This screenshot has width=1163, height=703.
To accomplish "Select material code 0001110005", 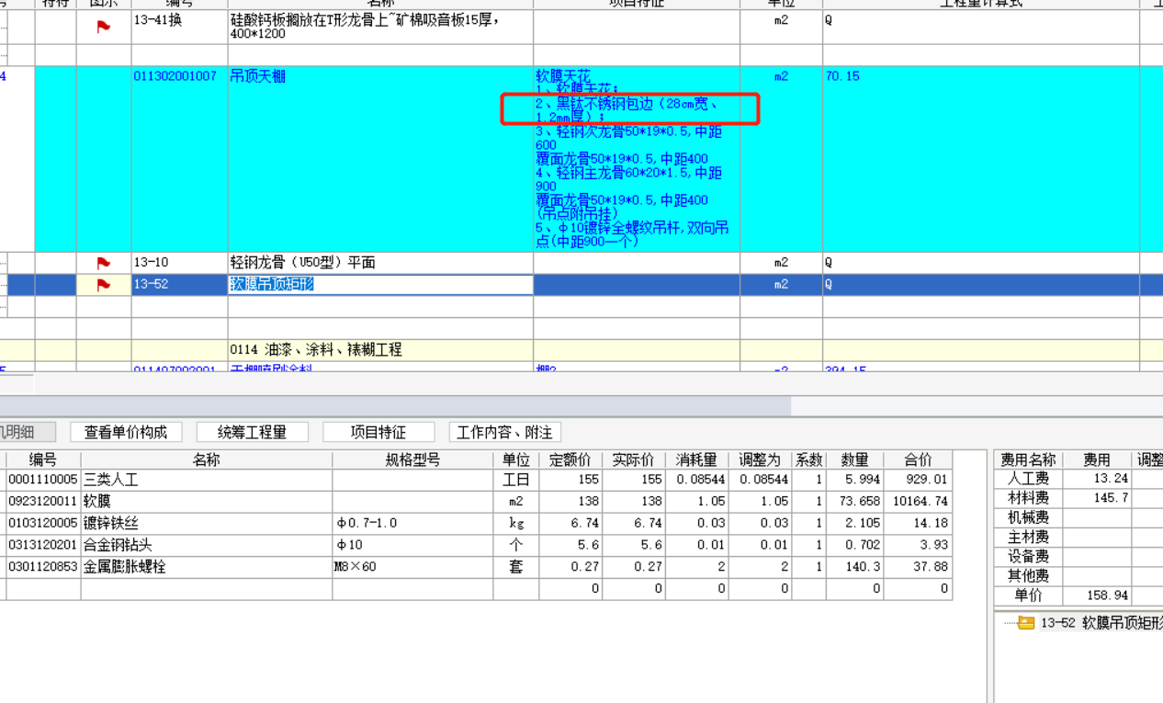I will tap(43, 480).
